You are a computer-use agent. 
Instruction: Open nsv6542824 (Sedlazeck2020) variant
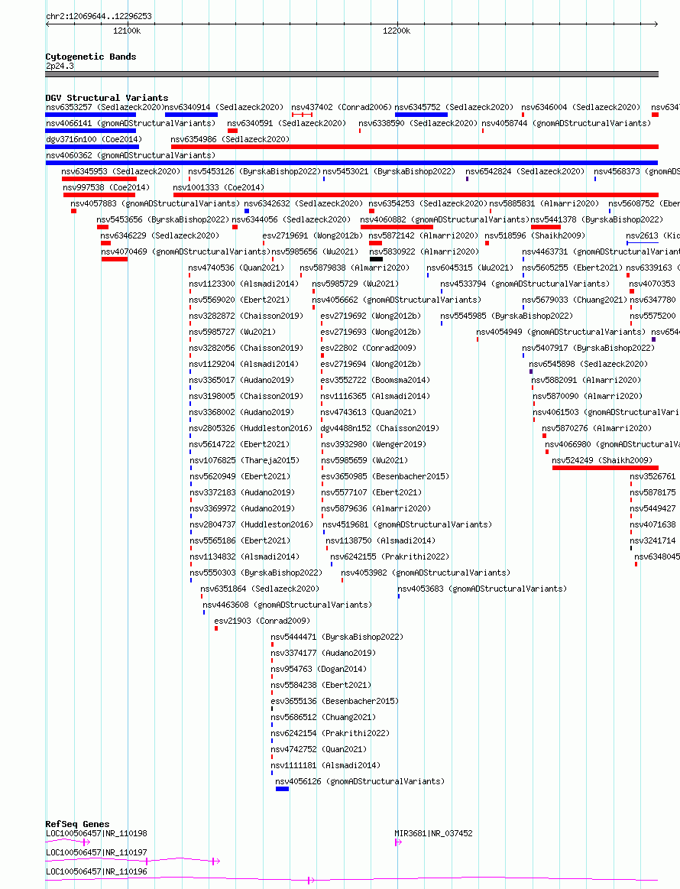[525, 171]
